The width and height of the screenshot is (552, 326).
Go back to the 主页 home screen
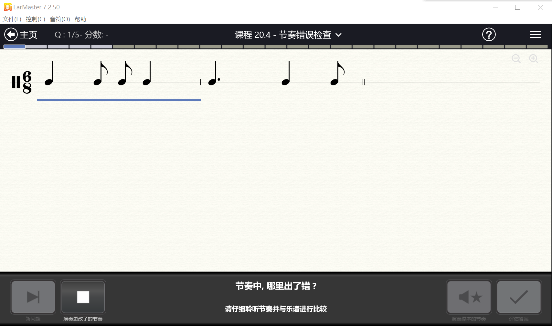[21, 35]
